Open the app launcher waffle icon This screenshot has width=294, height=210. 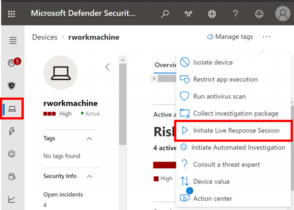point(12,14)
